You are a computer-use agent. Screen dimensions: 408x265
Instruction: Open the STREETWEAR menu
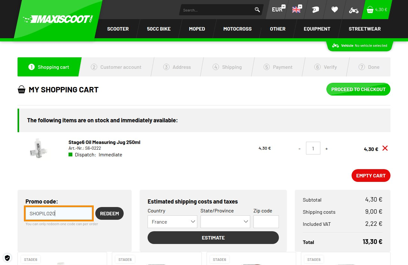pyautogui.click(x=365, y=29)
